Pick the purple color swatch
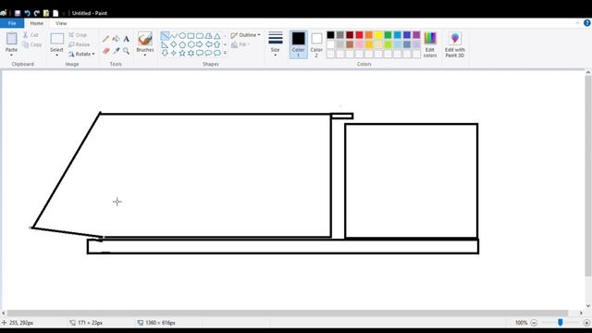592x333 pixels. coord(416,35)
